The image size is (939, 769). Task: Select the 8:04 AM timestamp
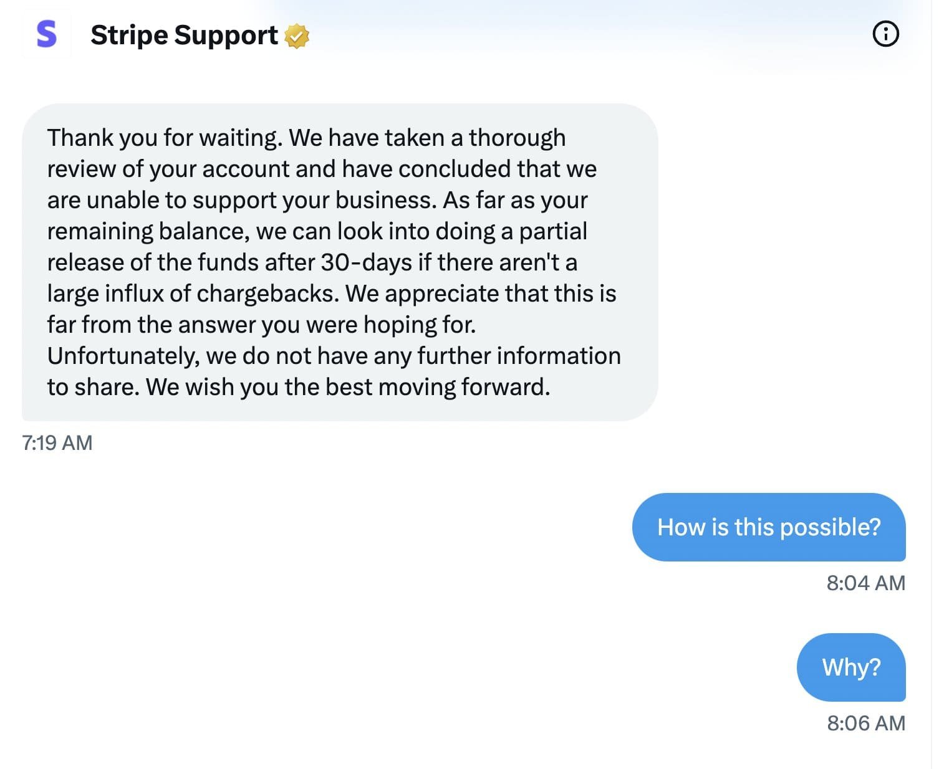pos(866,583)
